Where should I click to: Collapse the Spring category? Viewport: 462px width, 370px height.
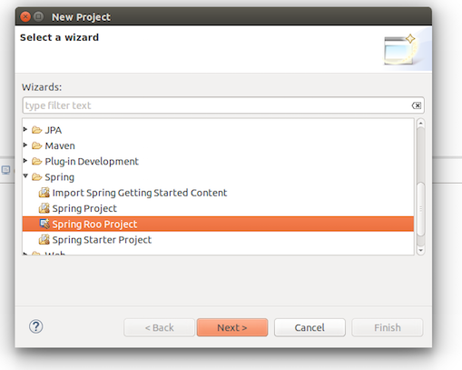(x=25, y=175)
